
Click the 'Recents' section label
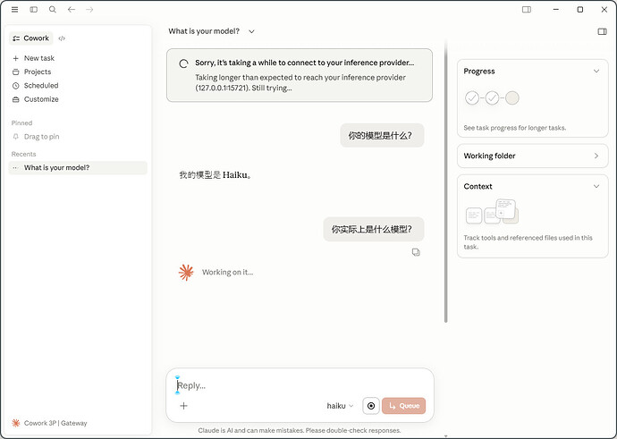tap(23, 154)
